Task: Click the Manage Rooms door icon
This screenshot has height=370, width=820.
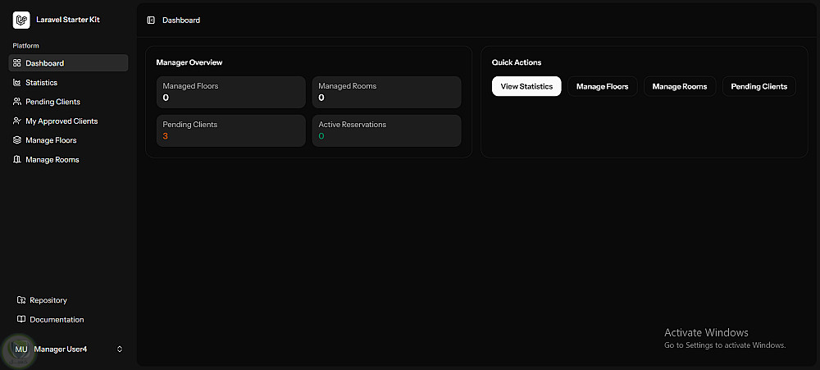Action: pos(16,160)
